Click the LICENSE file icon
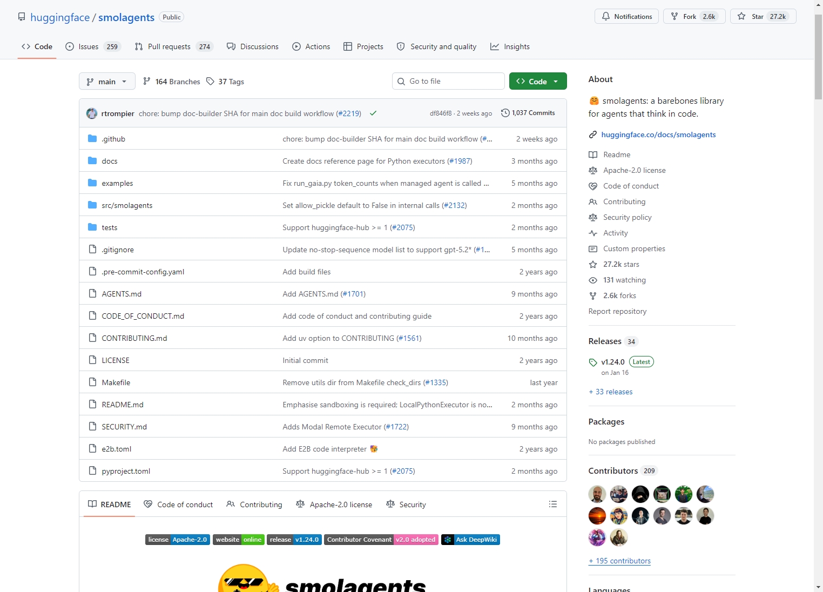Image resolution: width=823 pixels, height=592 pixels. click(x=92, y=360)
